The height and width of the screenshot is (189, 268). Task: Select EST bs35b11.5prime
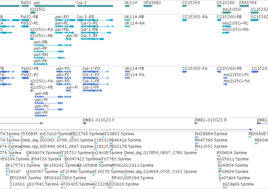233,159
